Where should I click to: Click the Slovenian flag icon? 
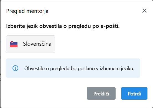click(14, 44)
